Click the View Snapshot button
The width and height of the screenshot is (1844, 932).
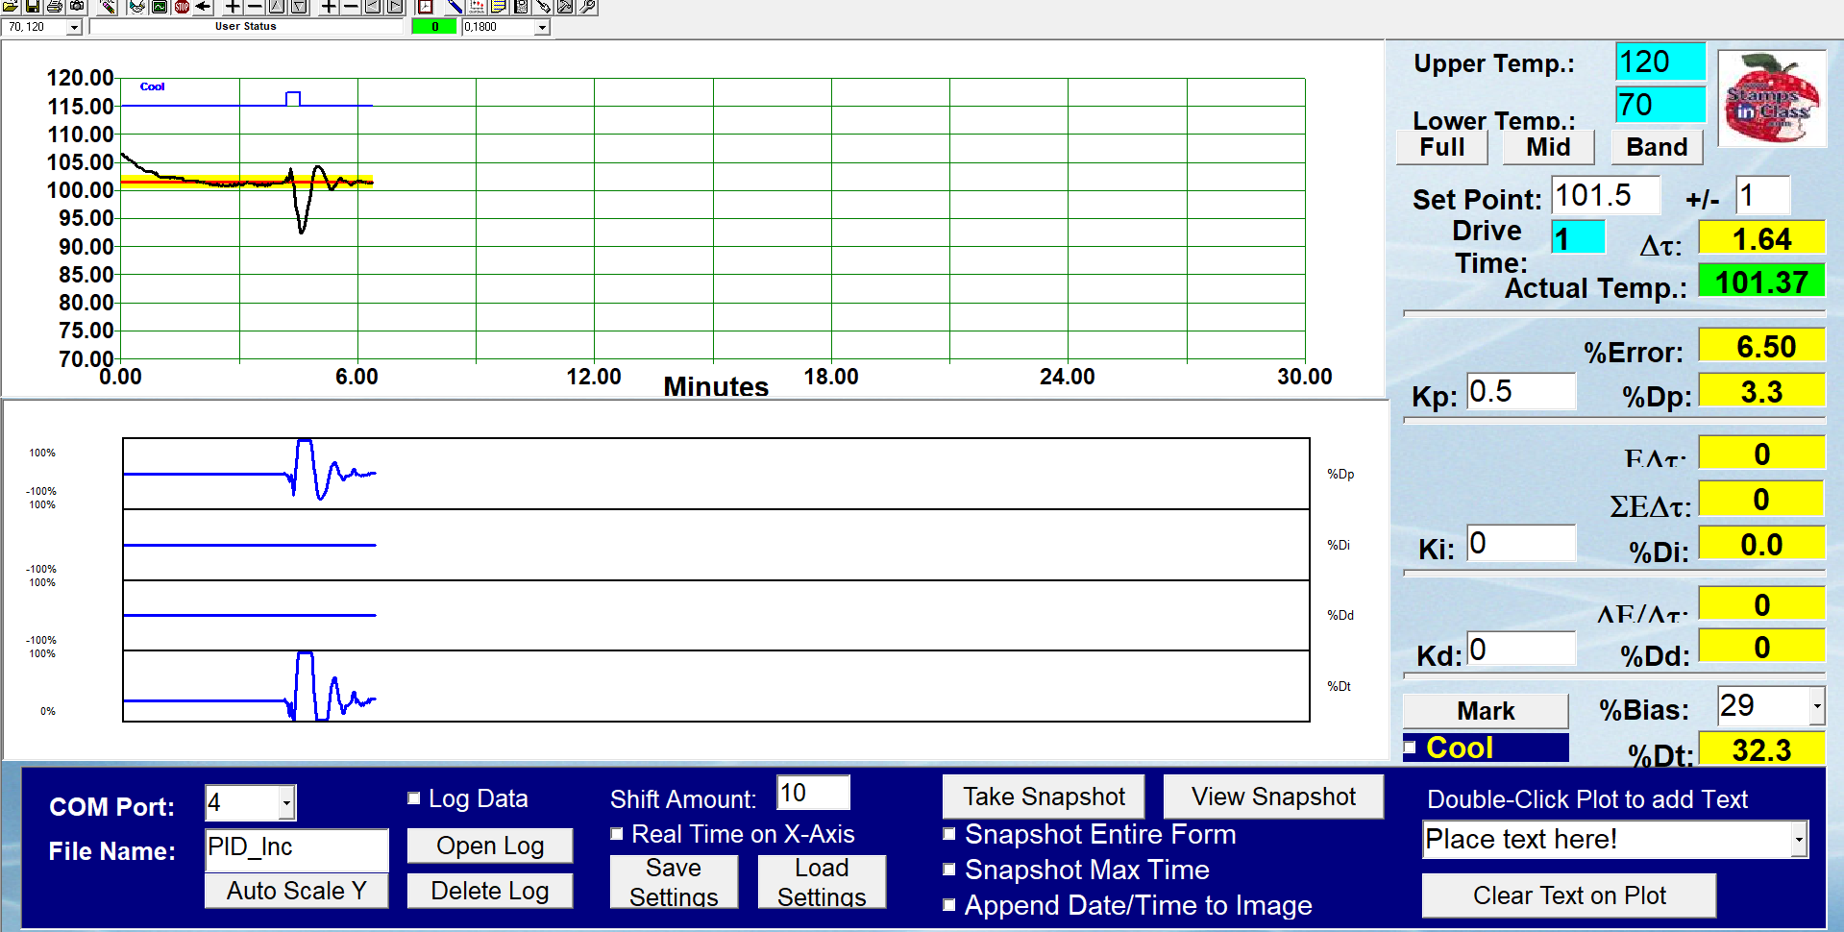click(x=1273, y=797)
